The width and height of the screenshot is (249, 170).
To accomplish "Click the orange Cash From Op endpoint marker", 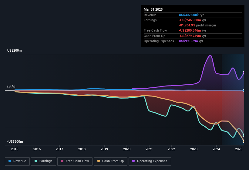I will (244, 141).
